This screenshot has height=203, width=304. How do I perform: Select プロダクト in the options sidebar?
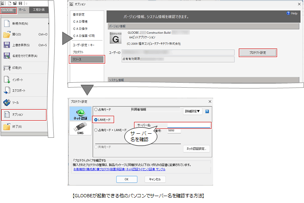(x=78, y=52)
